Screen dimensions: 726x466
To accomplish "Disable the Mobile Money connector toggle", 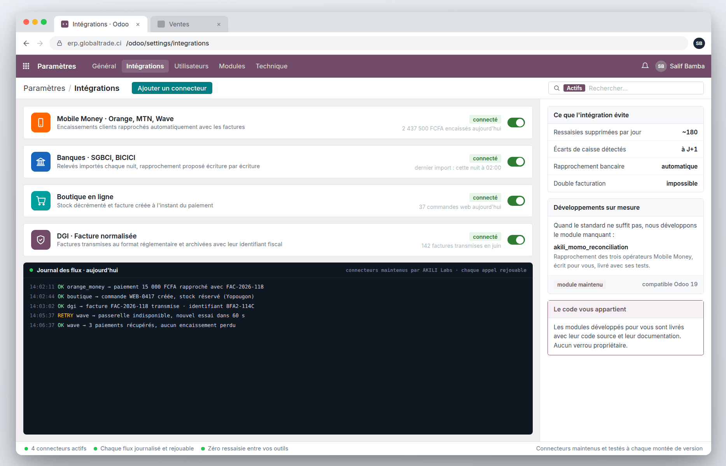I will [x=516, y=122].
